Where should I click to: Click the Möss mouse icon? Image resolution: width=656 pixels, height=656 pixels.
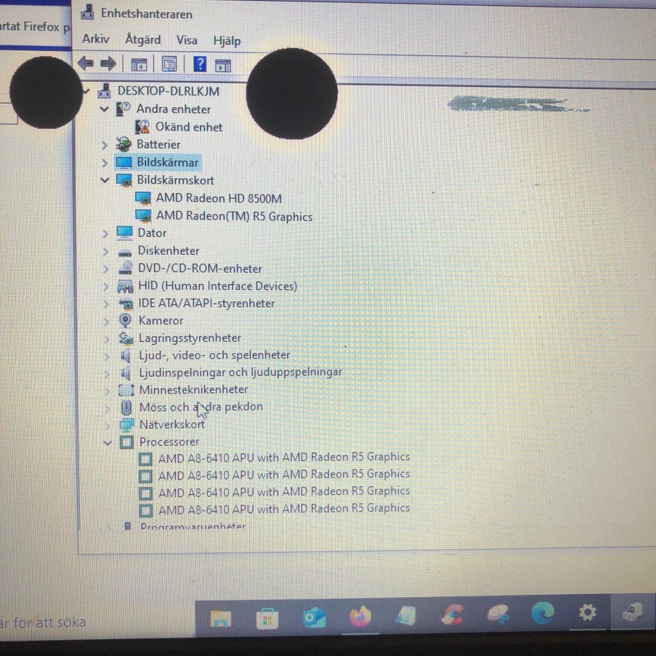click(x=126, y=407)
